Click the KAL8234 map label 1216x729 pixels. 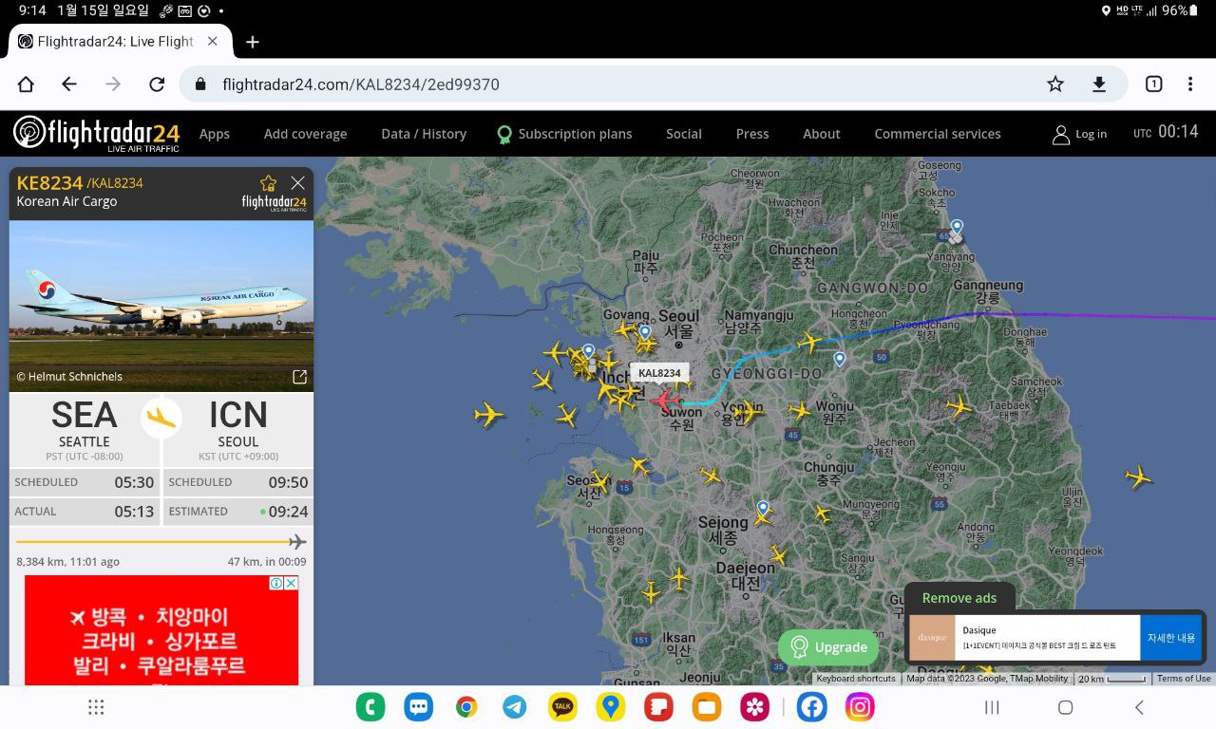pyautogui.click(x=659, y=373)
